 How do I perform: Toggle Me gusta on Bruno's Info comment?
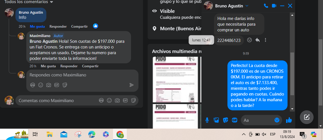[37, 27]
